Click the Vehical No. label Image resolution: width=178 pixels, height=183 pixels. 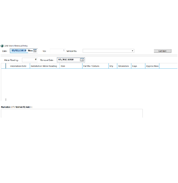tap(72, 51)
